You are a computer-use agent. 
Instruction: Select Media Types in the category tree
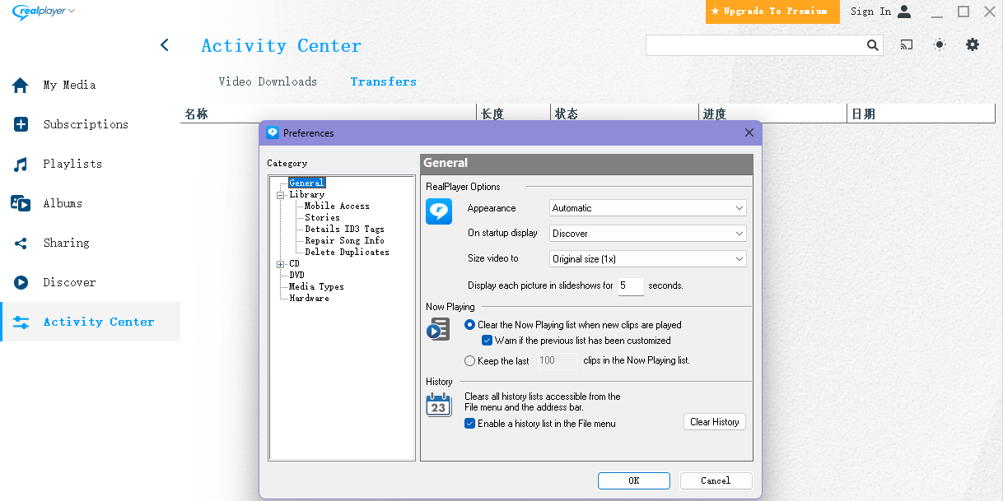316,286
